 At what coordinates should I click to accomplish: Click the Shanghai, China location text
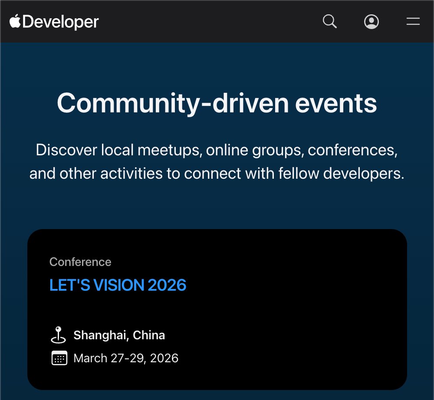click(119, 335)
